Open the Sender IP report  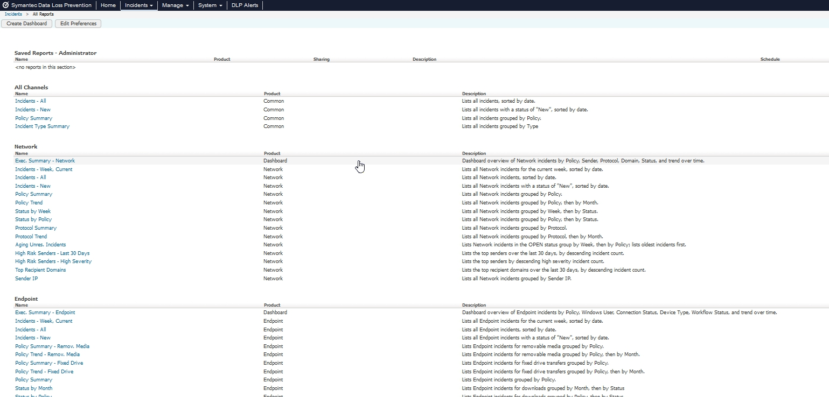pos(26,279)
